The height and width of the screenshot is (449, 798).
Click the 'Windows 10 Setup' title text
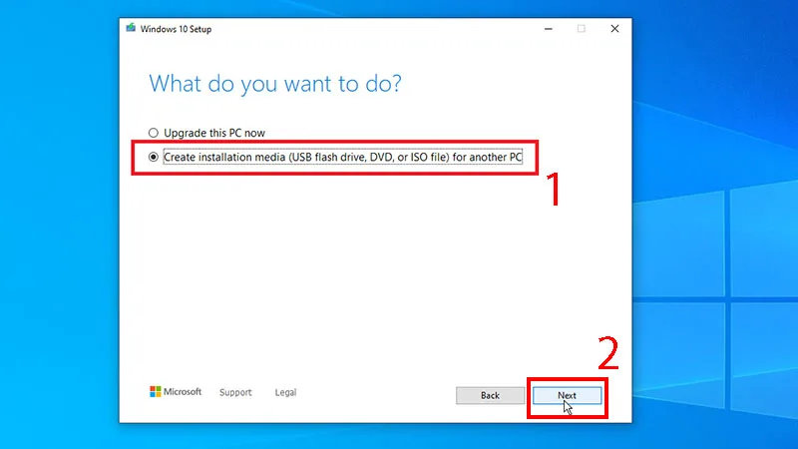tap(177, 29)
